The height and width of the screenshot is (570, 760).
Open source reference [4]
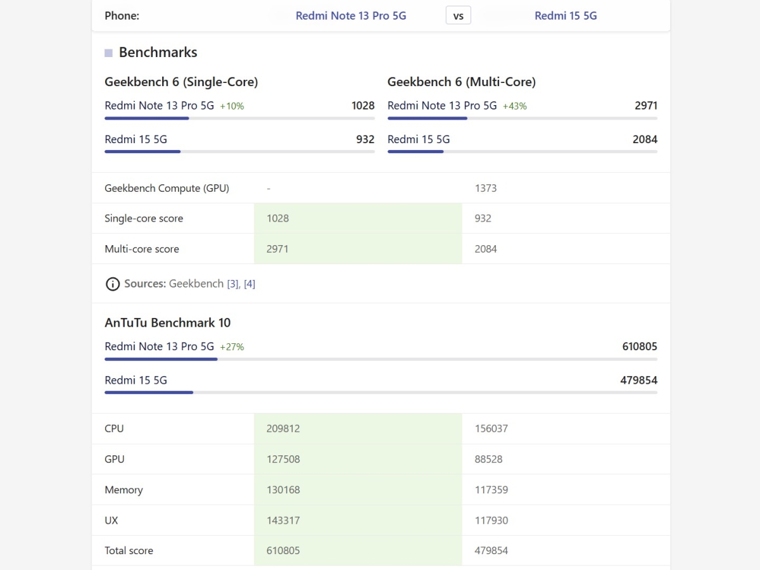(250, 284)
